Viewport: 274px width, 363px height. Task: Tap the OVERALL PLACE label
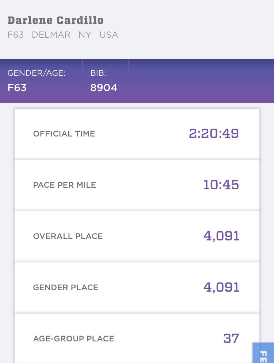point(68,236)
